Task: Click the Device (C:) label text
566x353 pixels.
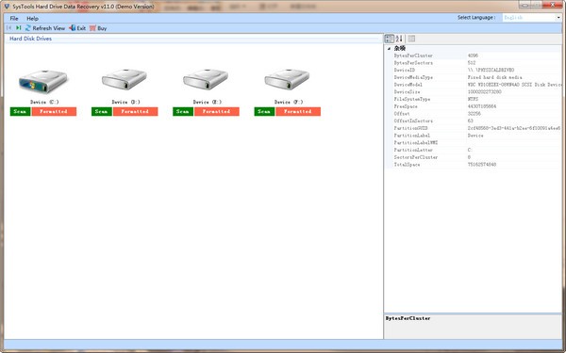Action: (x=44, y=102)
